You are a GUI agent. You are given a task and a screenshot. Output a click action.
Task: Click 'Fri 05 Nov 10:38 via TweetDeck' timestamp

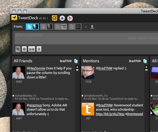(104, 99)
